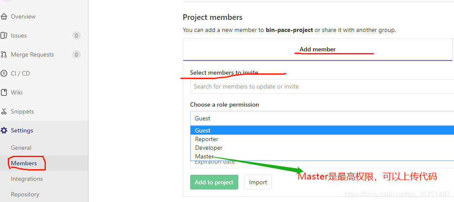Open Members under Settings
Screen dimensions: 454x202
tap(24, 163)
